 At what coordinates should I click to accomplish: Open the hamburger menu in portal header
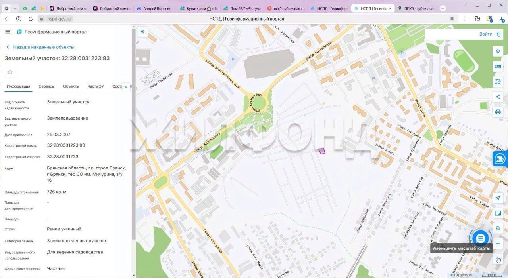(8, 32)
